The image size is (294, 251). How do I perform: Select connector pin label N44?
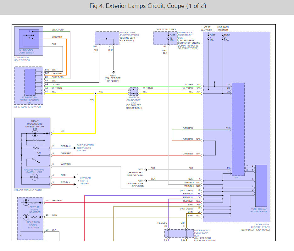pos(198,153)
